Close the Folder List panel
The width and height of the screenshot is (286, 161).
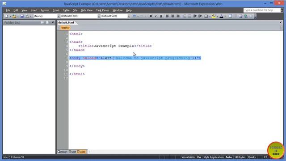pos(53,22)
